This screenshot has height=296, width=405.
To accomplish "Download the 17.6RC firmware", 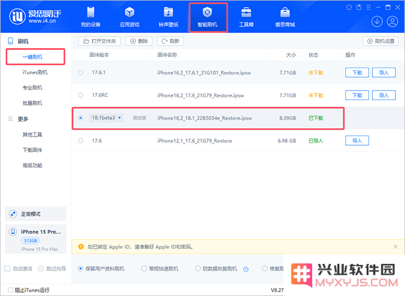I will [x=357, y=95].
